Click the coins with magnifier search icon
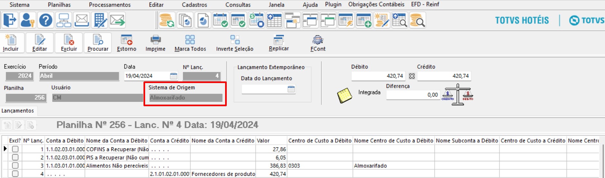605x178 pixels. point(418,20)
